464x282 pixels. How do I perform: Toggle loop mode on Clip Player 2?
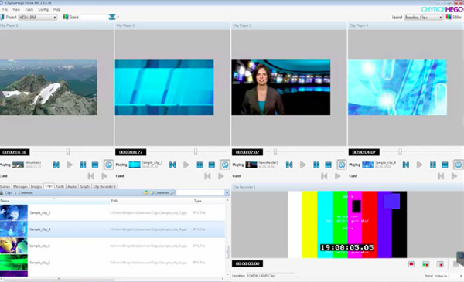click(x=225, y=165)
